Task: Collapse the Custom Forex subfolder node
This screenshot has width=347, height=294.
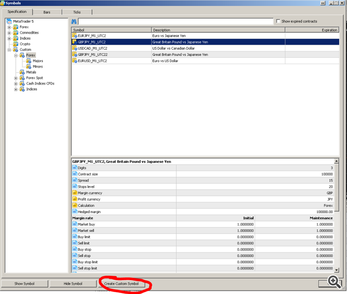Action: 16,56
